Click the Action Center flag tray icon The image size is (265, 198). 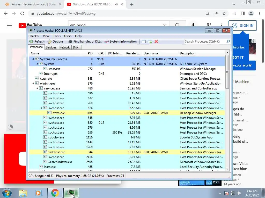[226, 193]
